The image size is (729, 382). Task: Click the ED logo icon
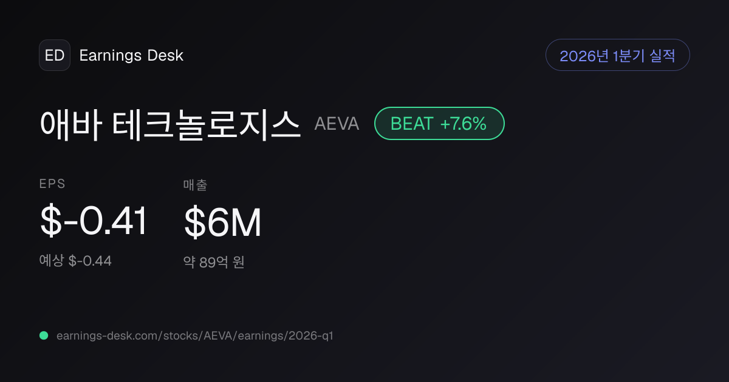pyautogui.click(x=55, y=55)
